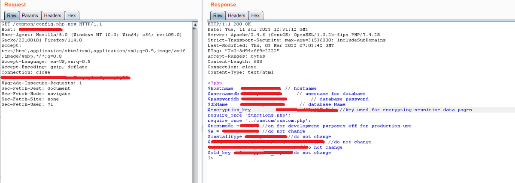Viewport: 515px width, 183px height.
Task: Click the Accept-Encoding: gzip, deflate line
Action: [x=45, y=67]
